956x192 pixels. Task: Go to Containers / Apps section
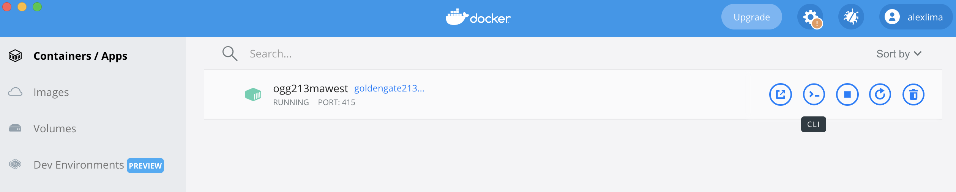80,56
